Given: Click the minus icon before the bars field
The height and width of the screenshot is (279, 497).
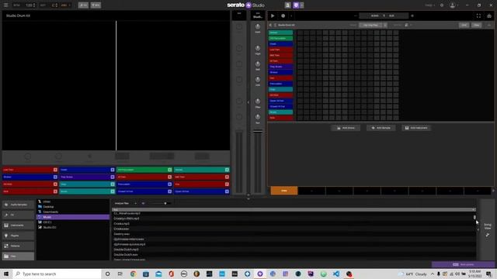Looking at the screenshot, I should [356, 15].
